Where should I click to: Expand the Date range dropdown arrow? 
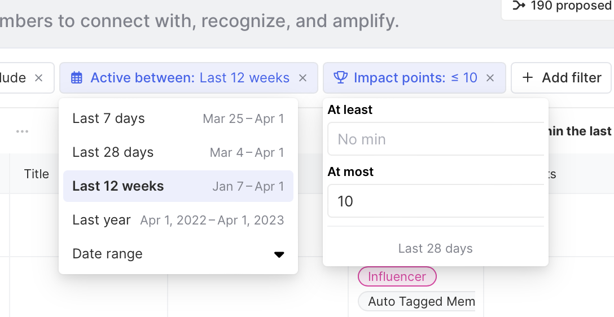279,254
